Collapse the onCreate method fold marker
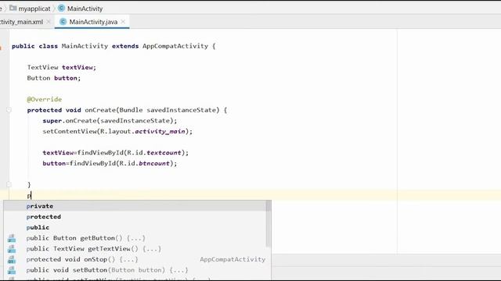501x281 pixels. point(9,110)
